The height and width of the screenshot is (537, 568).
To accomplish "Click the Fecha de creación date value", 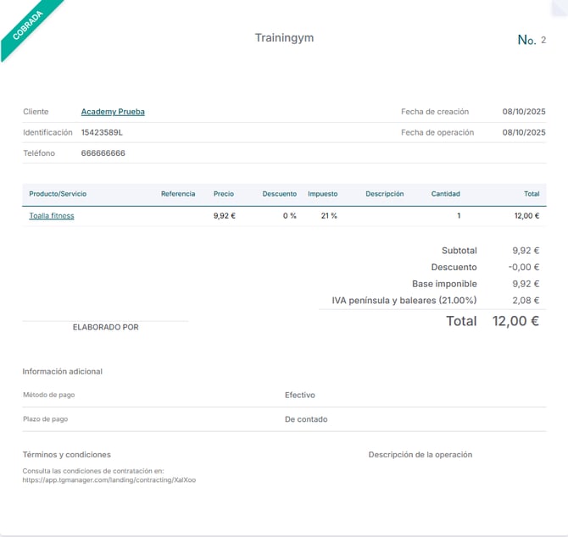I will 523,112.
